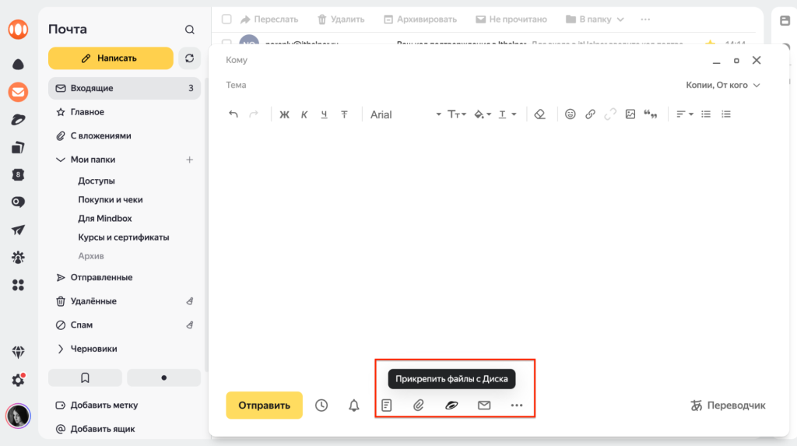The width and height of the screenshot is (797, 446).
Task: Toggle bold formatting (Ж)
Action: [284, 114]
